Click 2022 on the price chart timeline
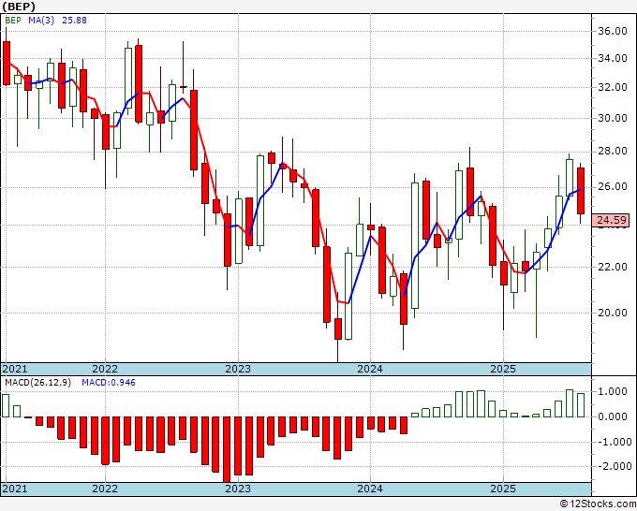637x511 pixels. point(105,369)
